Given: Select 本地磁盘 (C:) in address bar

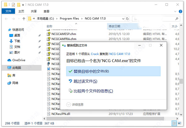Looking at the screenshot, I should (x=45, y=19).
